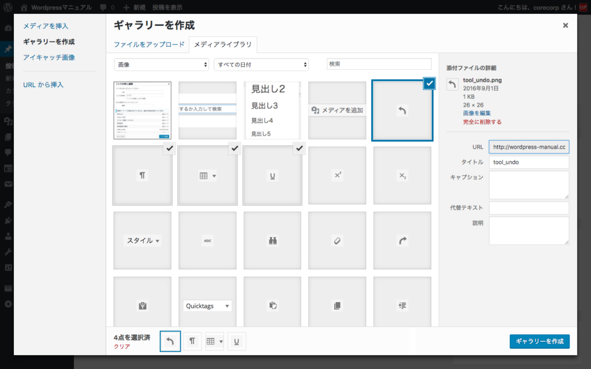Select the Quicktags dropdown thumbnail
Viewport: 591px width, 369px height.
click(207, 306)
